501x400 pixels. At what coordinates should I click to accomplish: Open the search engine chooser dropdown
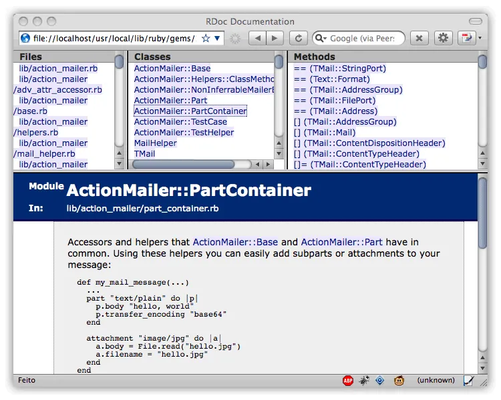pos(321,39)
